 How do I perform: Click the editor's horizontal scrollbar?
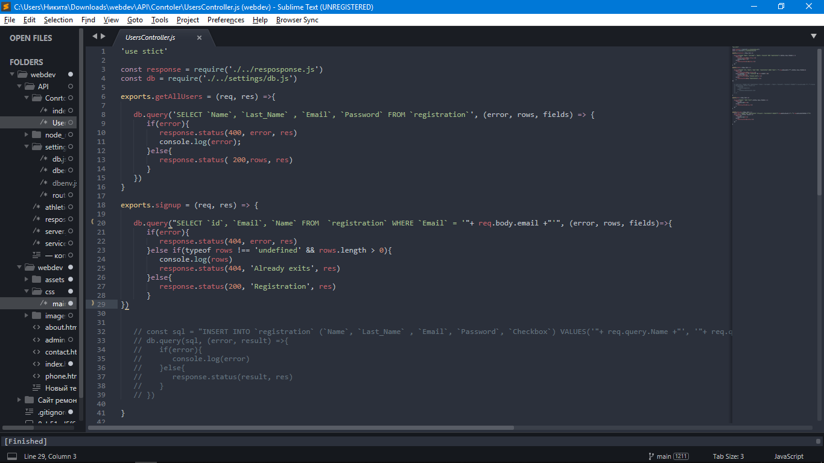coord(302,427)
